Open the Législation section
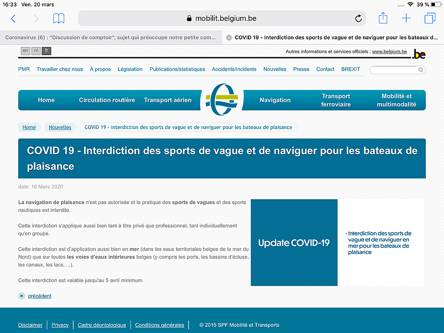Screen dimensions: 444x333 pos(130,69)
